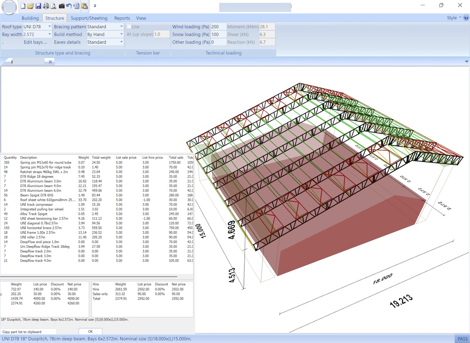
Task: Open the Eaves details dropdown
Action: click(121, 42)
